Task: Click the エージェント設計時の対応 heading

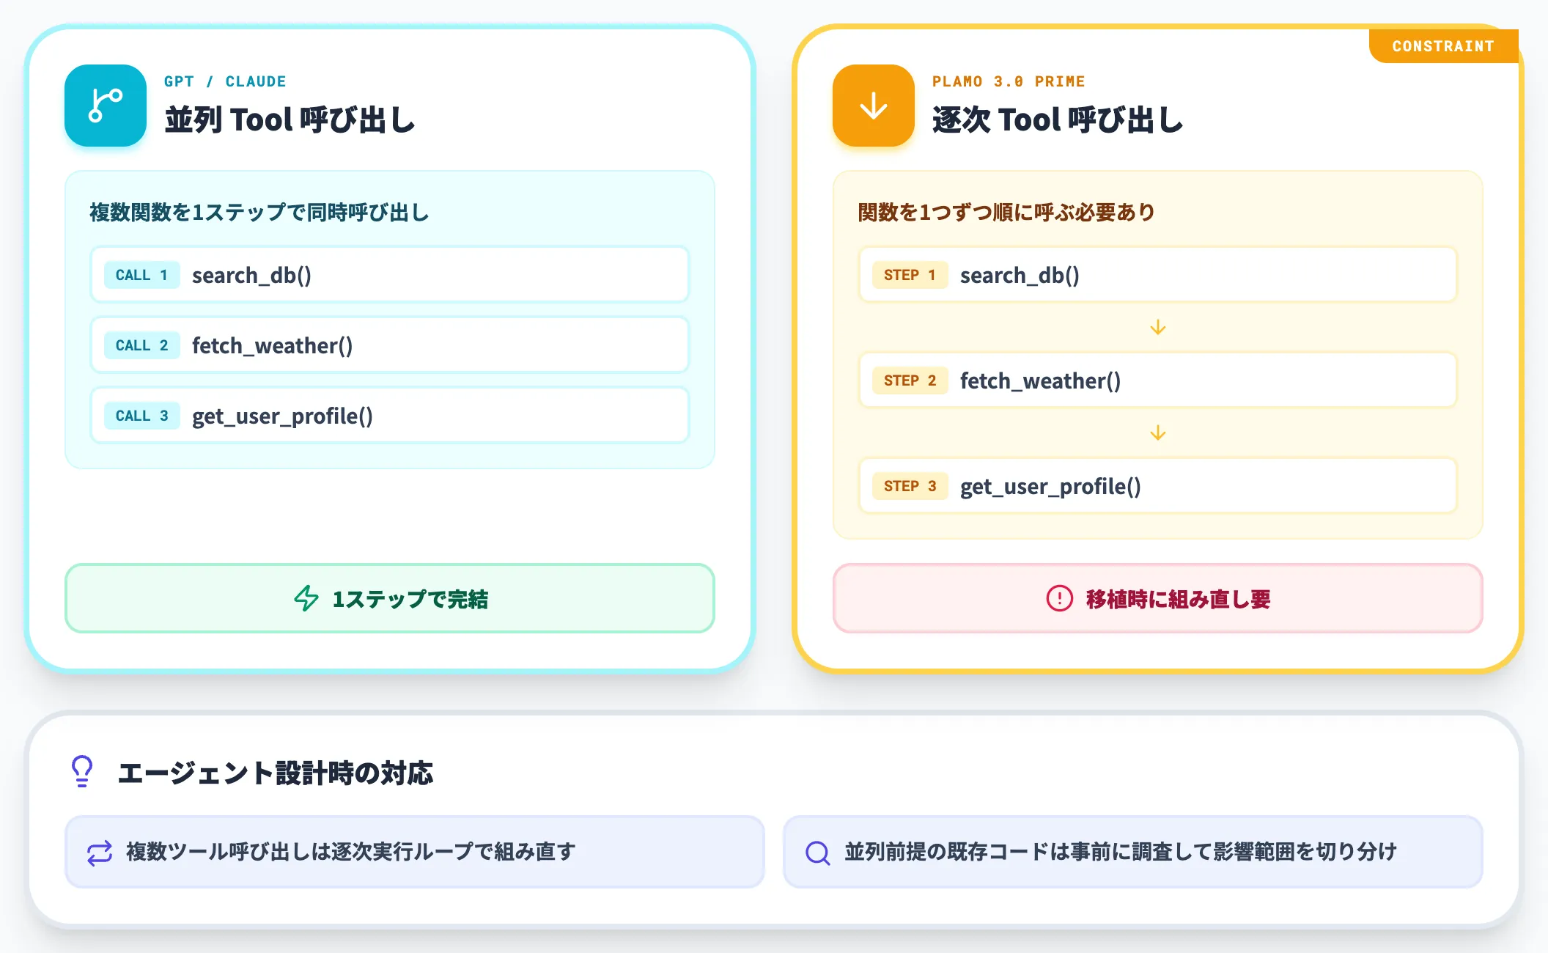Action: coord(276,773)
